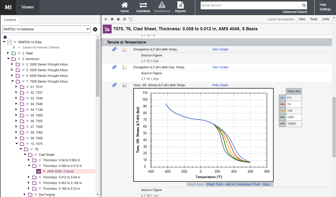Open the MMPDS-14 Database dropdown
336x197 pixels.
[x=46, y=29]
